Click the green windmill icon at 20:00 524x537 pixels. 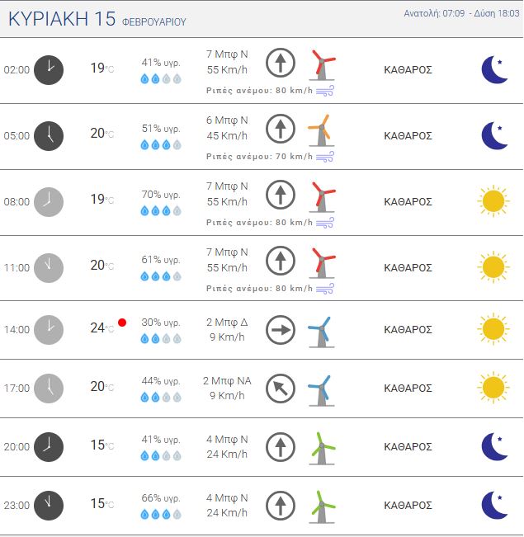click(322, 447)
